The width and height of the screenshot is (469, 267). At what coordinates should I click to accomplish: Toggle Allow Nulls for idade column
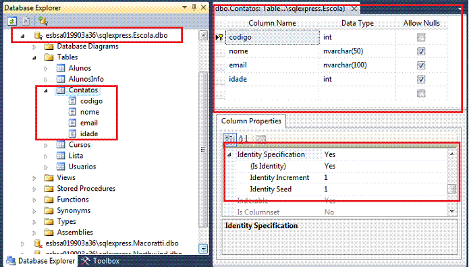click(421, 80)
